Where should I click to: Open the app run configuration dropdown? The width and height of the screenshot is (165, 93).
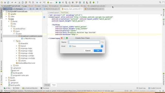pyautogui.click(x=51, y=2)
